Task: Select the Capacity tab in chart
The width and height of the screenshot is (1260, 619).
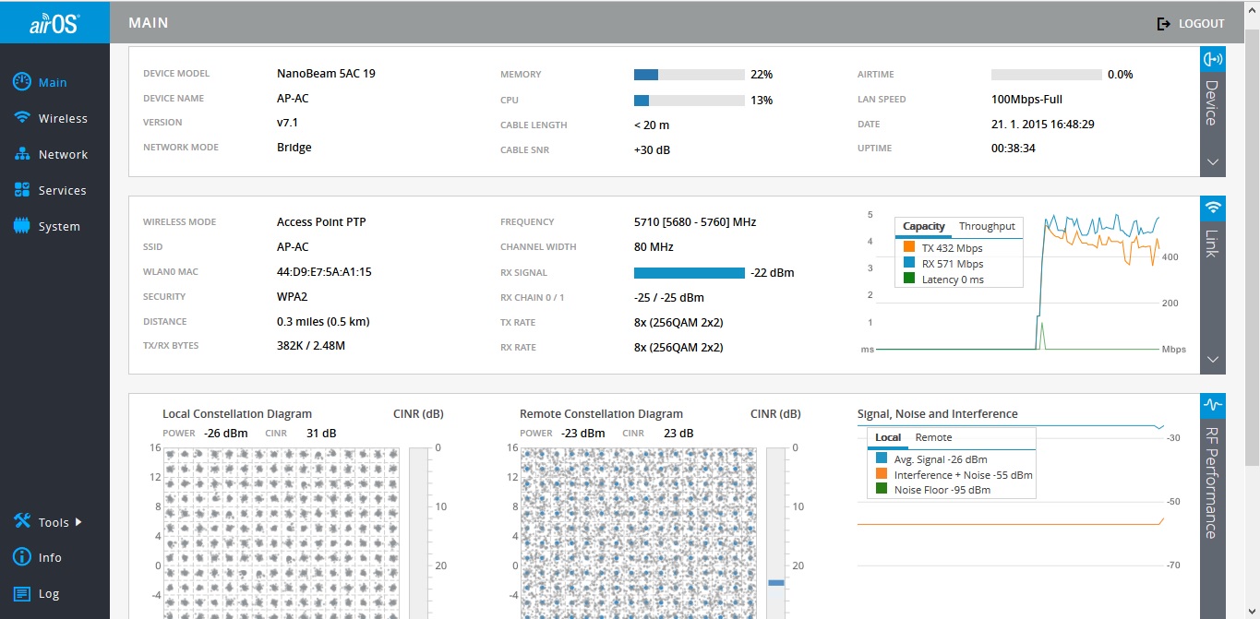Action: click(923, 226)
